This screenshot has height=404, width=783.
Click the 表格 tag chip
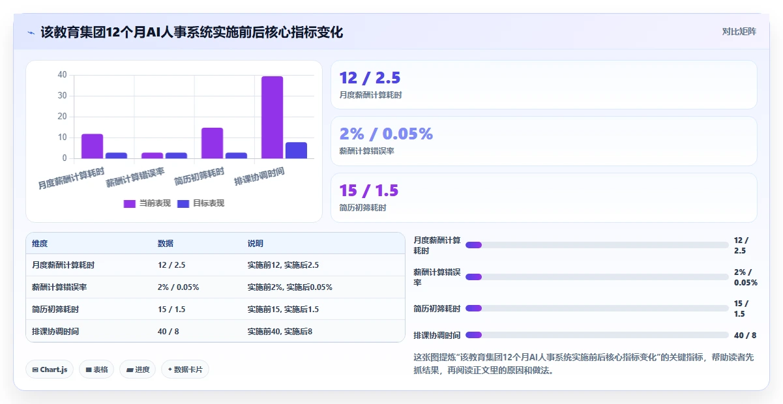tap(96, 369)
